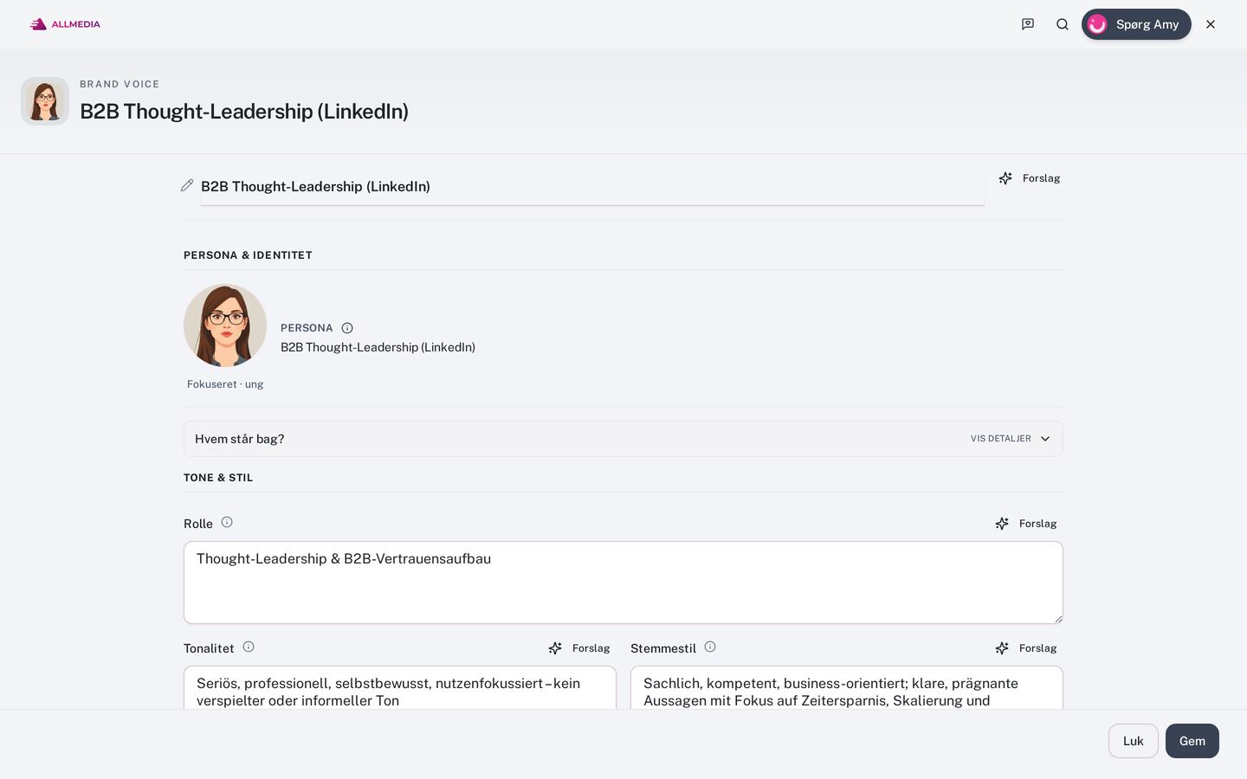The width and height of the screenshot is (1247, 779).
Task: Get Forslag suggestion for Rolle
Action: pos(1026,524)
